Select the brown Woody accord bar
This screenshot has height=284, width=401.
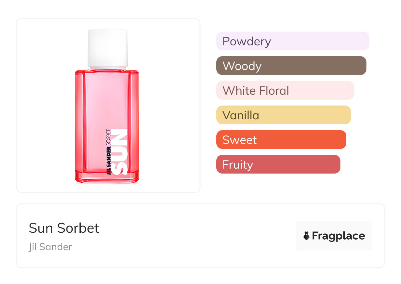(291, 66)
